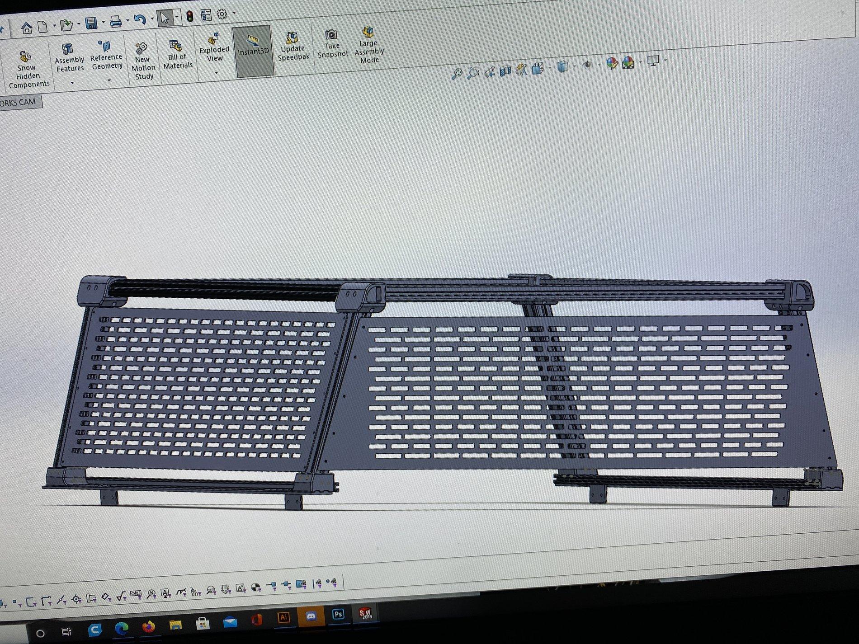The height and width of the screenshot is (644, 859).
Task: Open Firefox from the taskbar
Action: point(148,627)
